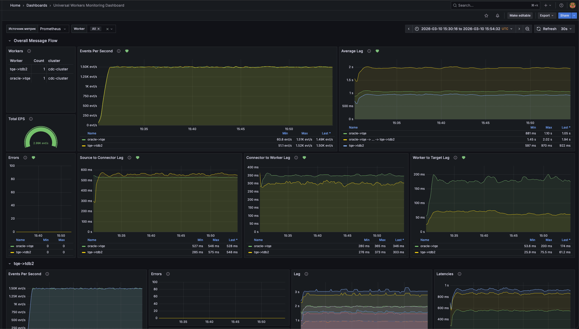Viewport: 579px width, 329px height.
Task: Click Source to Connector Lag heart icon
Action: pyautogui.click(x=138, y=158)
